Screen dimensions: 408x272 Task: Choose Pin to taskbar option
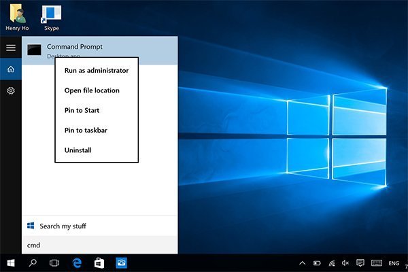coord(85,130)
